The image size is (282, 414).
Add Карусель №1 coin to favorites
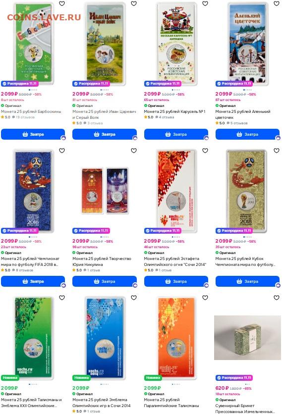[x=205, y=3]
